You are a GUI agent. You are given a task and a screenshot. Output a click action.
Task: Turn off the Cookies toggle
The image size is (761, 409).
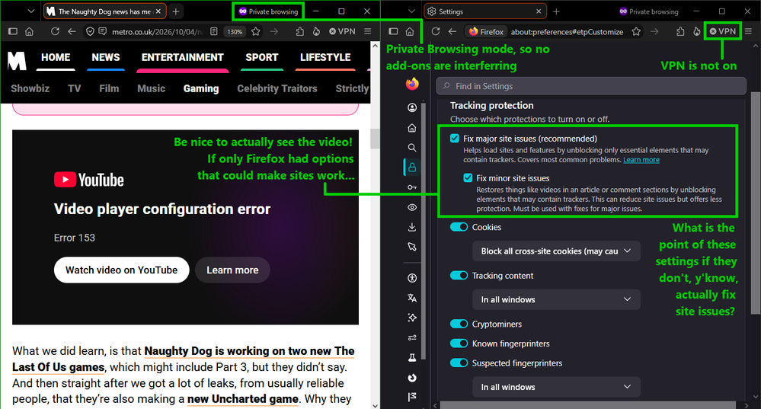point(459,227)
